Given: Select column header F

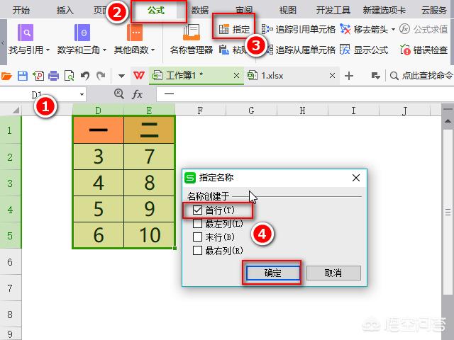Looking at the screenshot, I should point(200,110).
